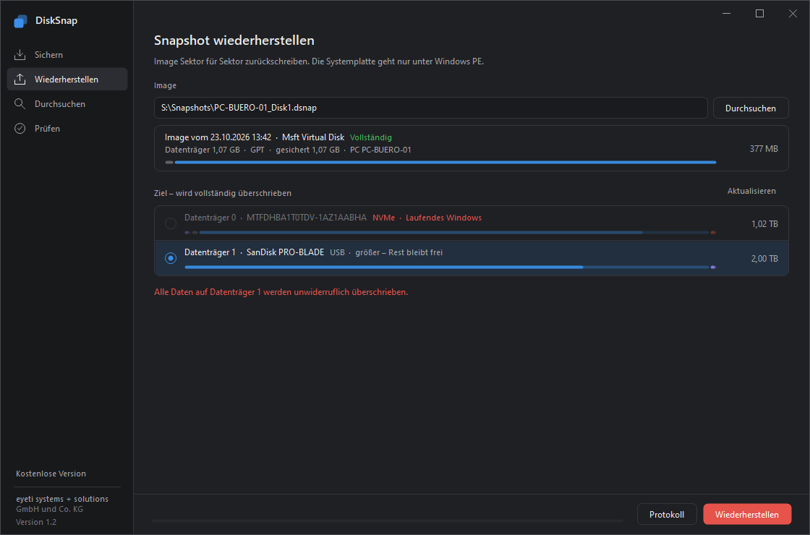Click the Wiederherstellen upload icon in sidebar
Viewport: 810px width, 535px height.
pos(20,79)
